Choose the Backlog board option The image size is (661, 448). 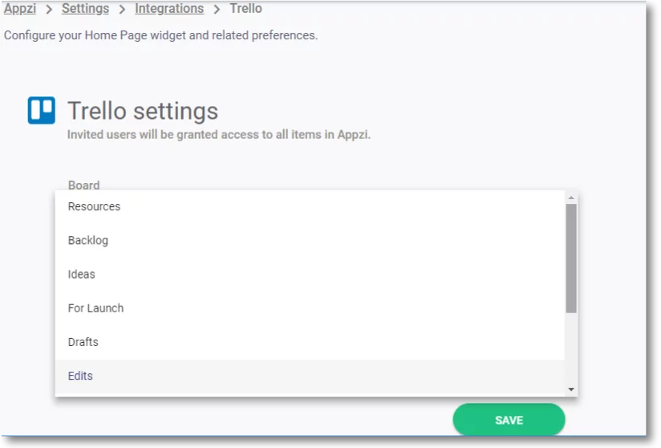point(310,240)
